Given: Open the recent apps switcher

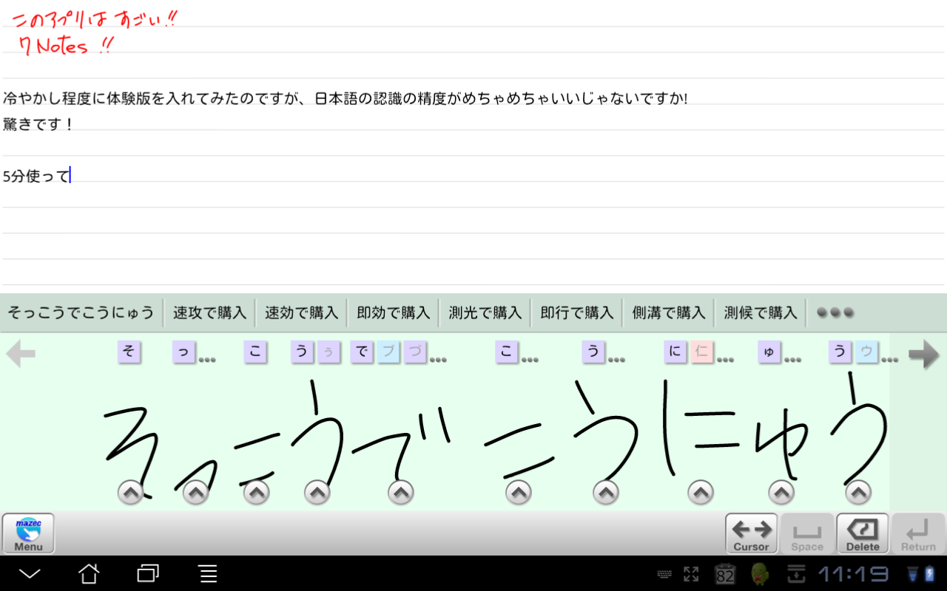Looking at the screenshot, I should 148,573.
